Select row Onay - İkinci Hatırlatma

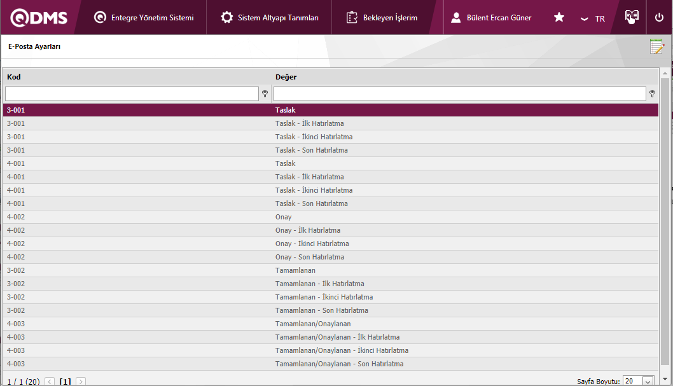(331, 244)
